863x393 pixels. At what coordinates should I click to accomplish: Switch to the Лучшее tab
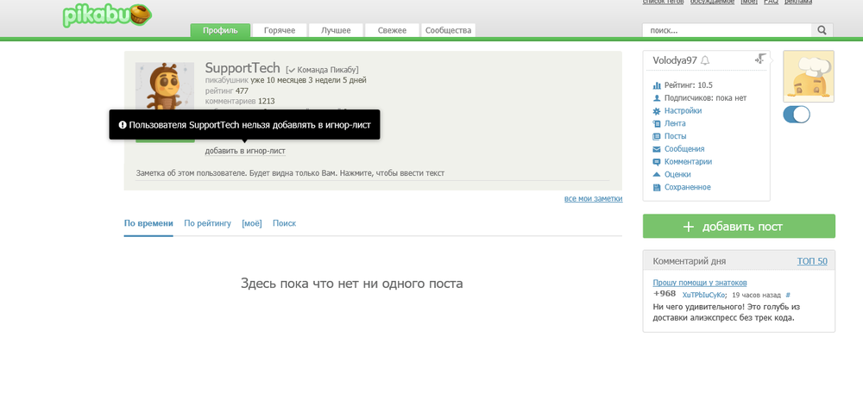(336, 30)
